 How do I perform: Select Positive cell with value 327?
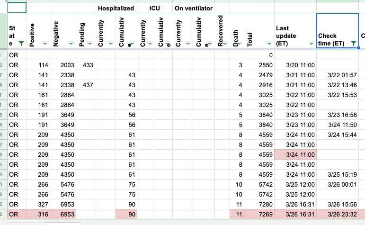click(38, 205)
